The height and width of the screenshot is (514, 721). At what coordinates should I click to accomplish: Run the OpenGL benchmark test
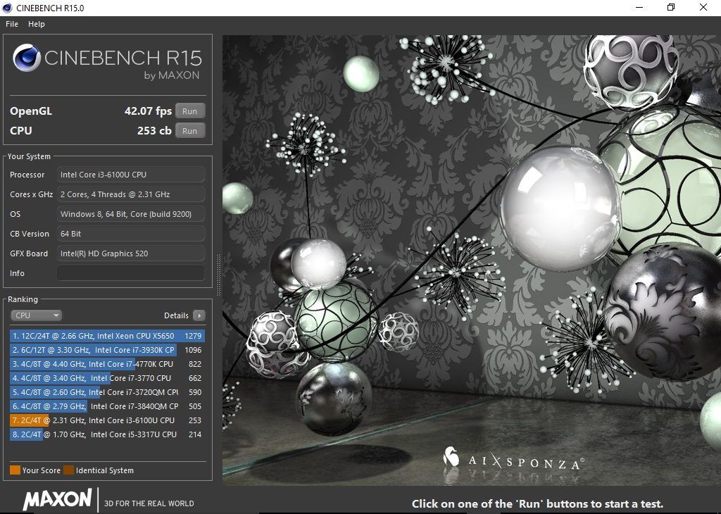point(189,111)
